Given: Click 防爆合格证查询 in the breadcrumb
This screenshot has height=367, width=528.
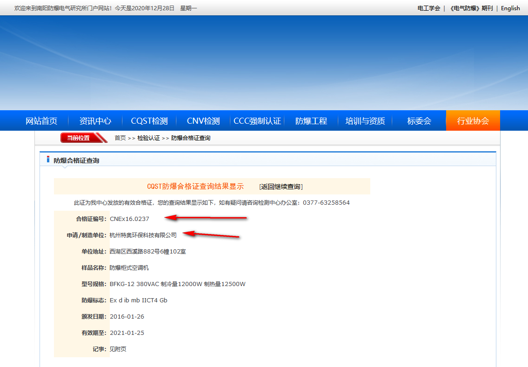Looking at the screenshot, I should [191, 138].
